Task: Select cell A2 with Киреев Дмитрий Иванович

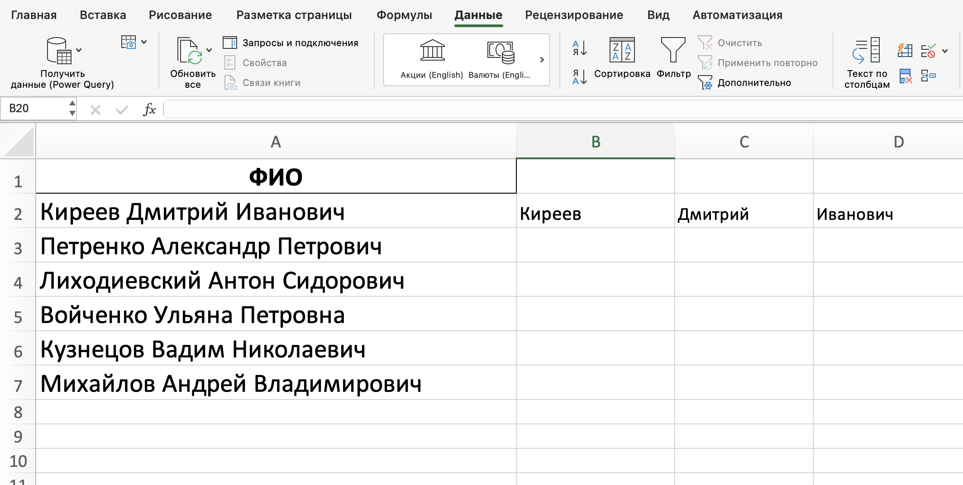Action: coord(275,213)
